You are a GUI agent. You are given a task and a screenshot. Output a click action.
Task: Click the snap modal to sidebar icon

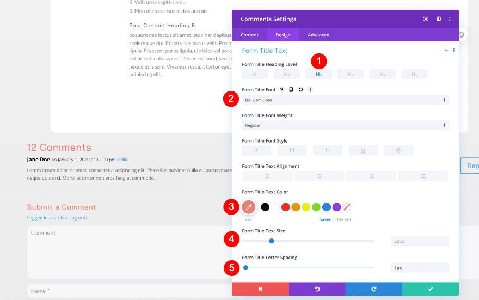point(439,19)
